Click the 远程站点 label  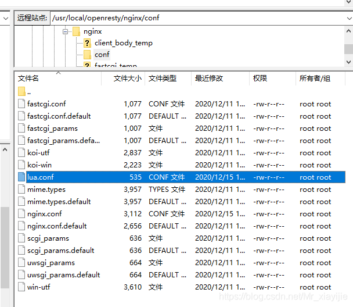point(32,18)
